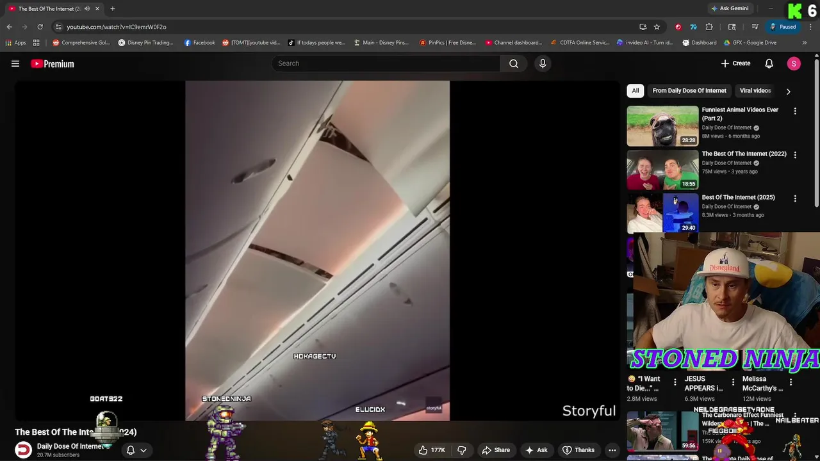This screenshot has height=461, width=820.
Task: Open Channel dashboard bookmark
Action: click(x=514, y=43)
